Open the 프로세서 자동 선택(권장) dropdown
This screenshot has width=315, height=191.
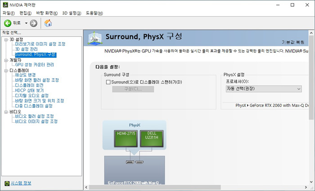[x=264, y=89]
